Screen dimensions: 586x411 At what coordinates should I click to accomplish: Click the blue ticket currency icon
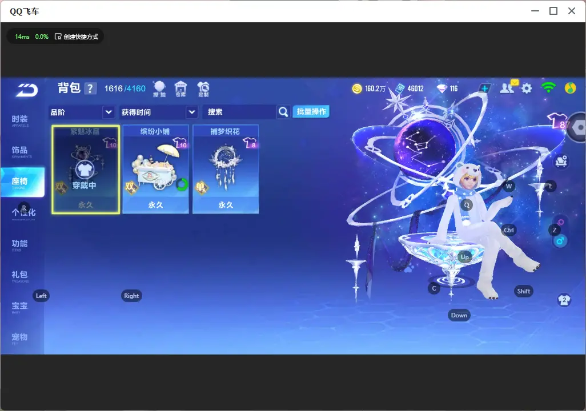[400, 88]
